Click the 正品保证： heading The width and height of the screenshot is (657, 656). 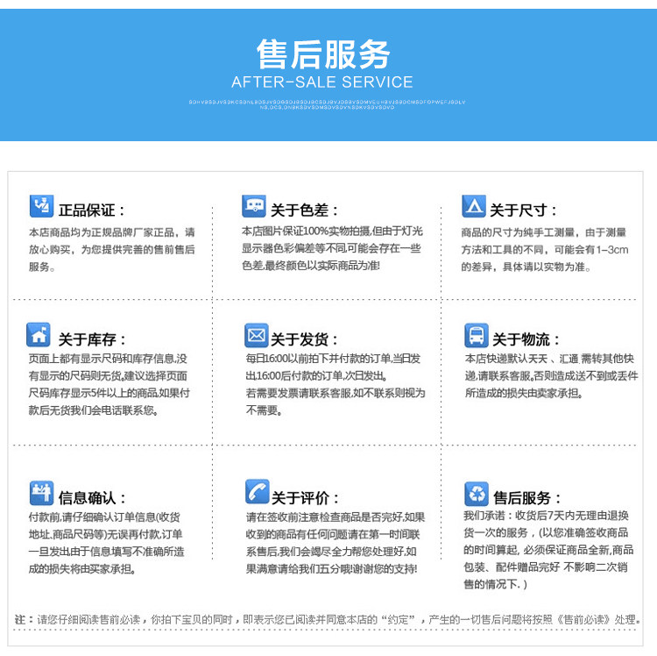[x=92, y=210]
